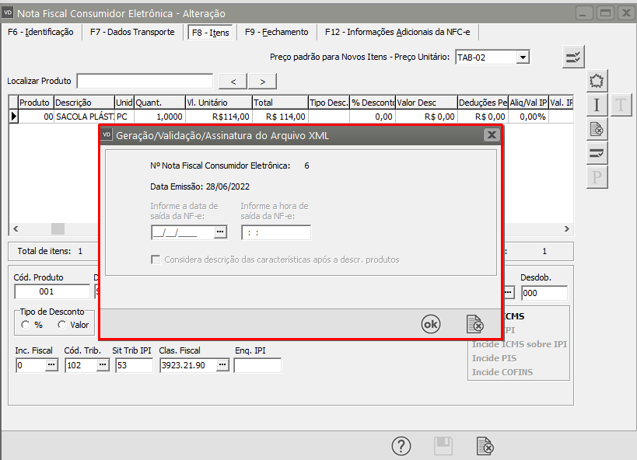Click the 'I' button in right toolbar

click(597, 106)
